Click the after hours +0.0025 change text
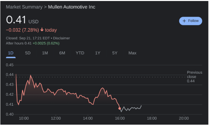The width and height of the screenshot is (209, 126). coord(46,43)
